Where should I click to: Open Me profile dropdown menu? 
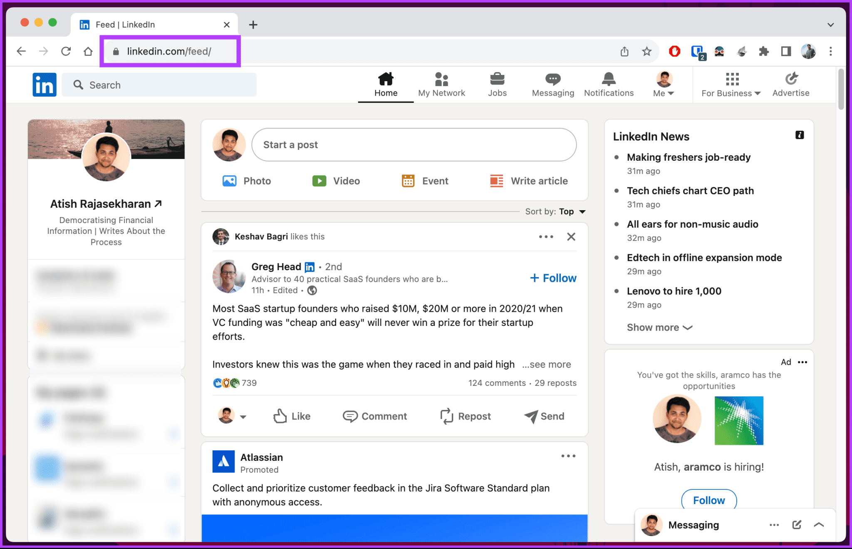[663, 84]
